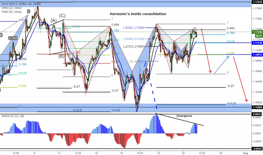Select the EMA (12, close) indicator legend

12,8
